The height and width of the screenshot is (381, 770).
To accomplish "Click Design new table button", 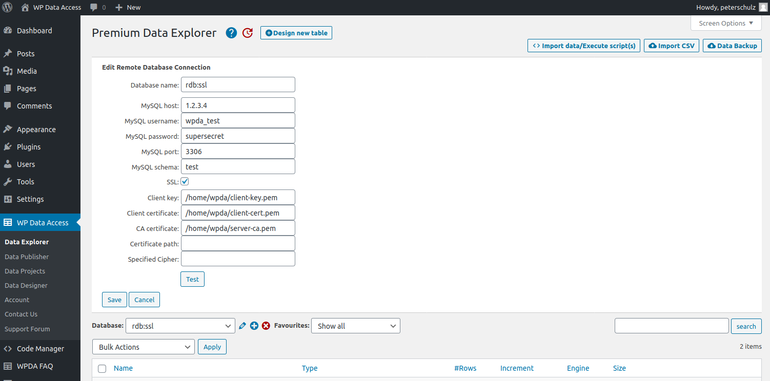I will tap(296, 33).
